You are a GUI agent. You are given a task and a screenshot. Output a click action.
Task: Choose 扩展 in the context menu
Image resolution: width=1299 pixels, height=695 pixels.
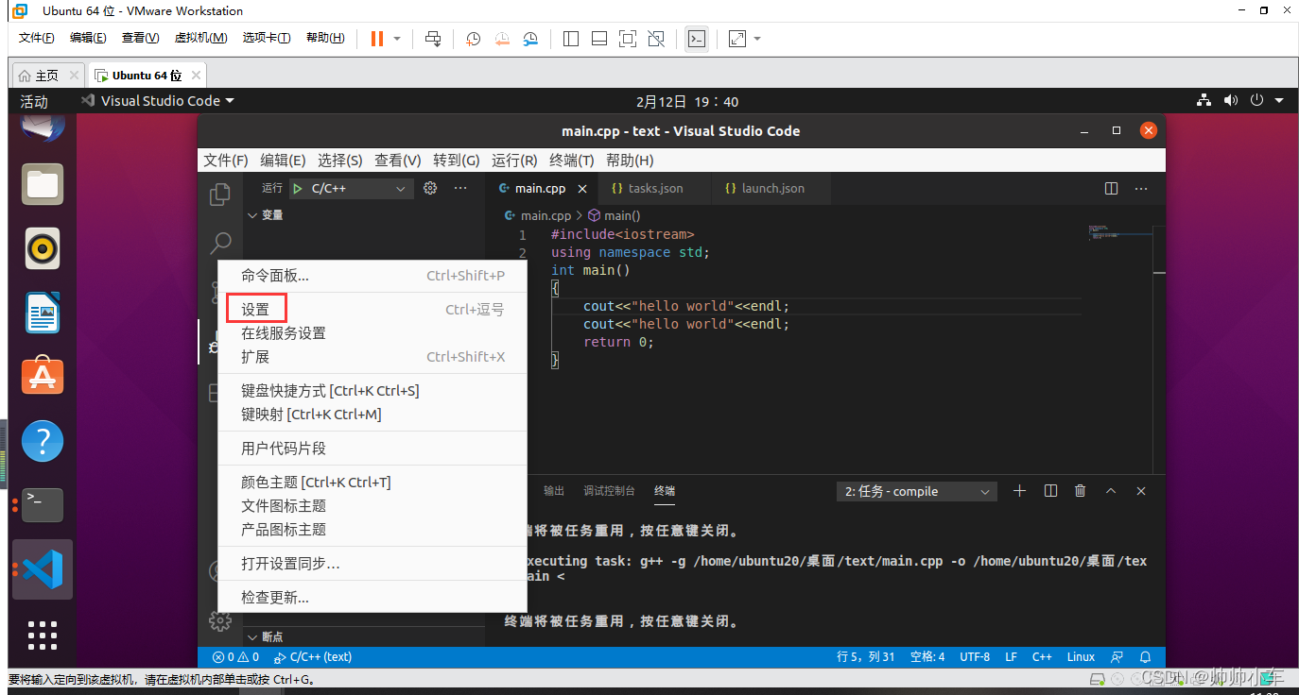pyautogui.click(x=372, y=357)
